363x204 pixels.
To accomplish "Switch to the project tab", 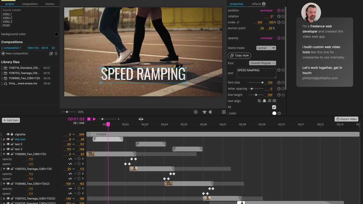I will 10,4.
